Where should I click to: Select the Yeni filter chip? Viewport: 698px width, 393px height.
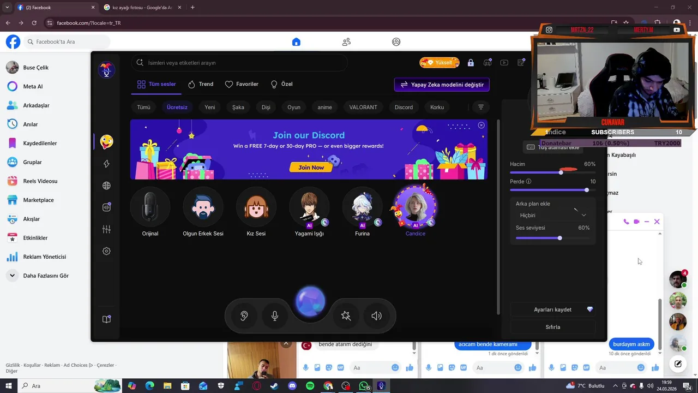coord(210,107)
